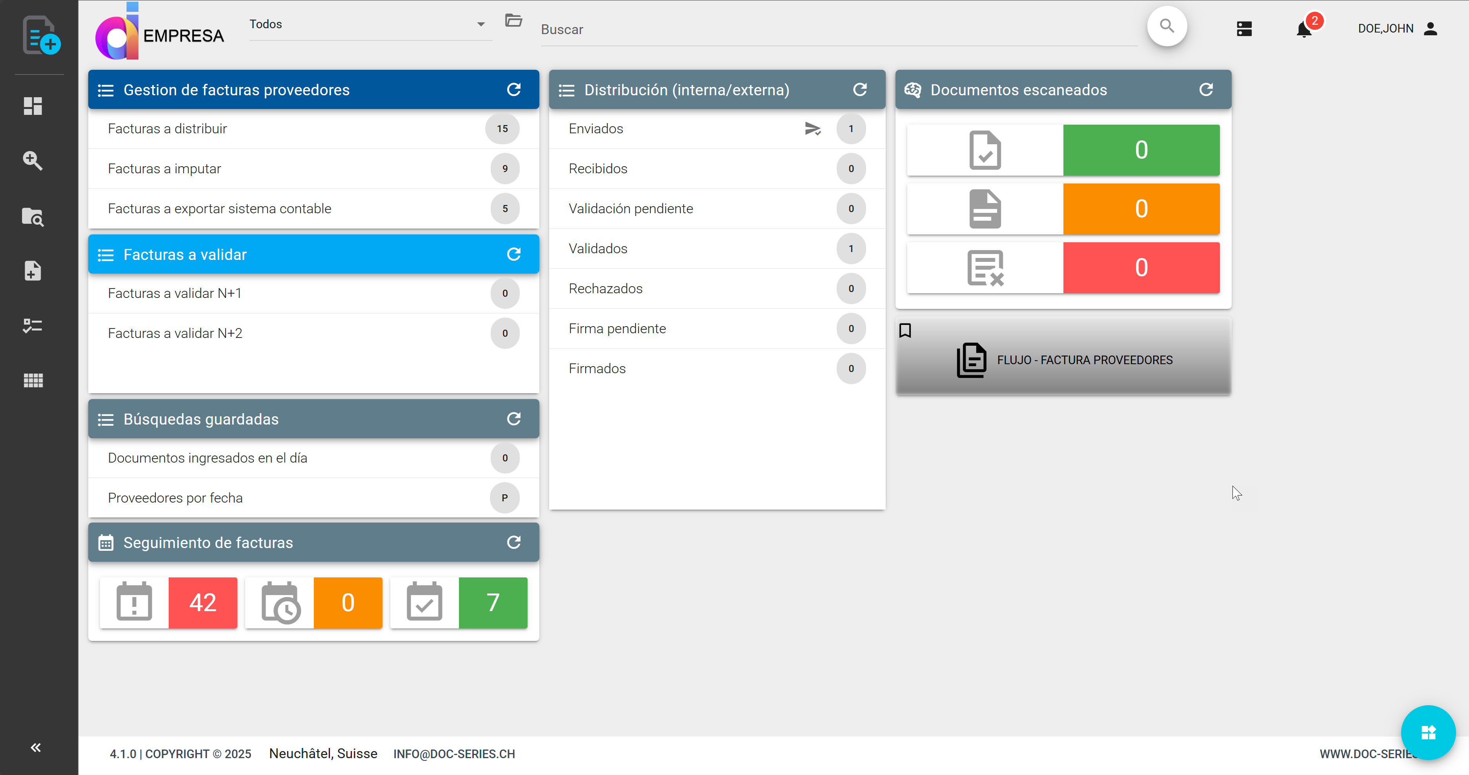This screenshot has width=1469, height=775.
Task: Open the zoom search tool in sidebar
Action: (33, 161)
